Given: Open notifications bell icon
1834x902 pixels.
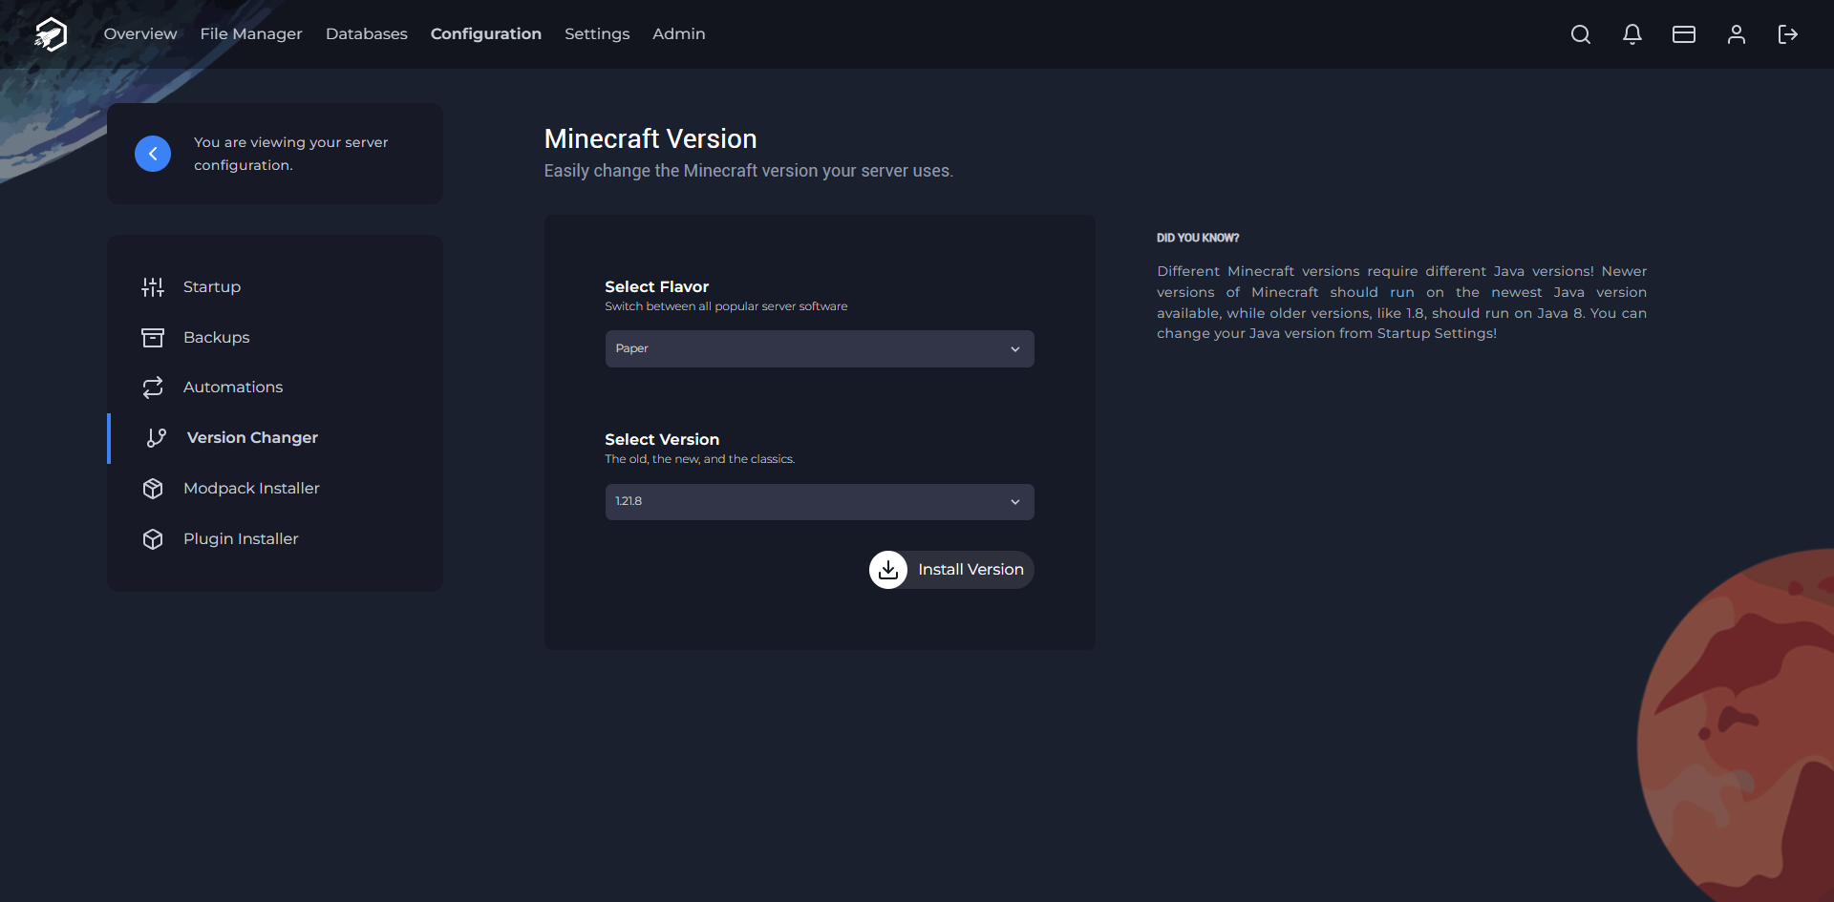Looking at the screenshot, I should (1631, 34).
